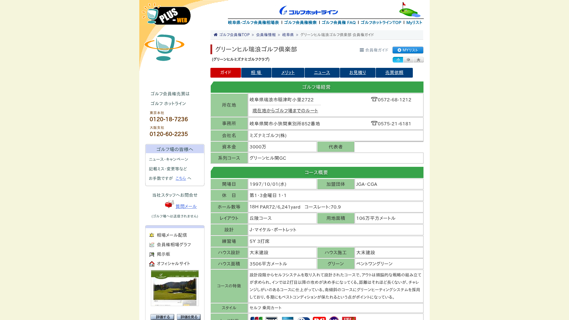Open the ニュース tab
This screenshot has width=569, height=320.
click(322, 73)
